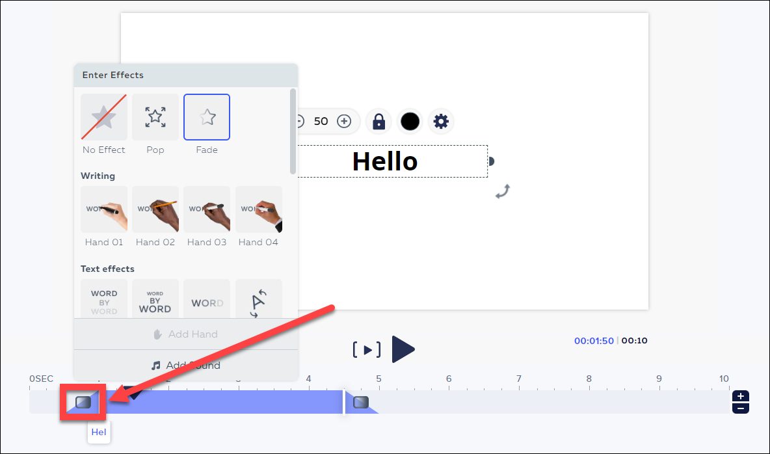
Task: Decrease the value from 50
Action: tap(299, 121)
